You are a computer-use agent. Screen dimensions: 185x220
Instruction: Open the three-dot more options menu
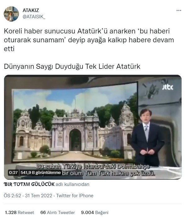point(179,10)
